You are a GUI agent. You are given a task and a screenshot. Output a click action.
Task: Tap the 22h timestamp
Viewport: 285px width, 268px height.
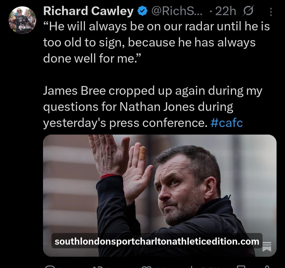tap(225, 11)
